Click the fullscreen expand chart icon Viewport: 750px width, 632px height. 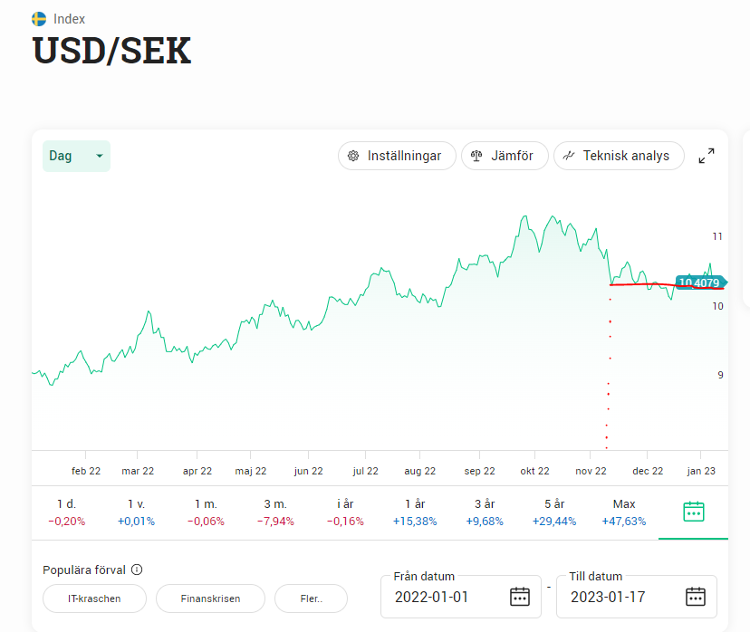(x=707, y=156)
